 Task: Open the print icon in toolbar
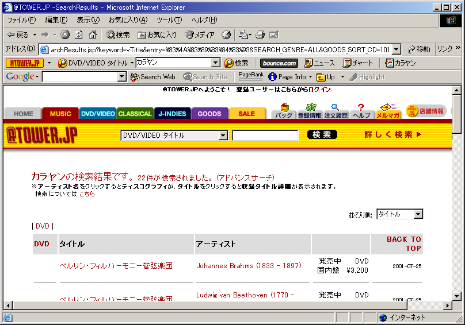tap(260, 35)
